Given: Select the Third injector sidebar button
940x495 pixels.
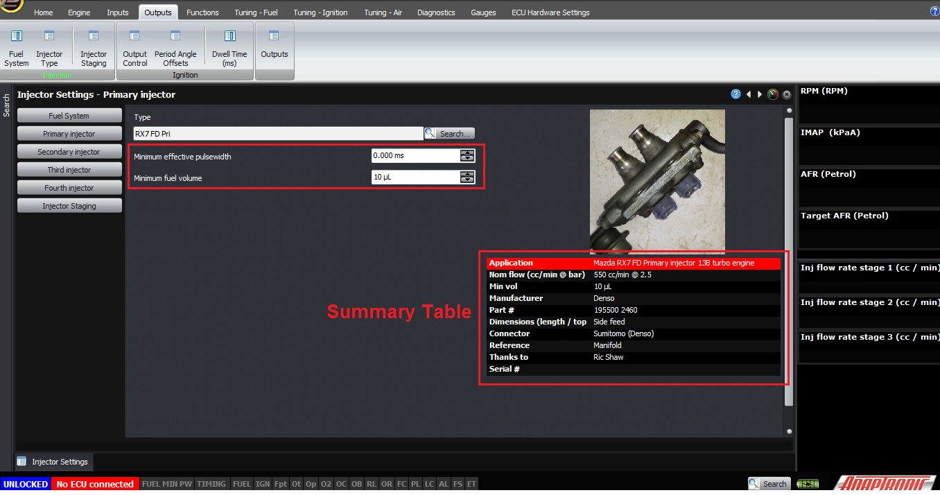Looking at the screenshot, I should 69,170.
